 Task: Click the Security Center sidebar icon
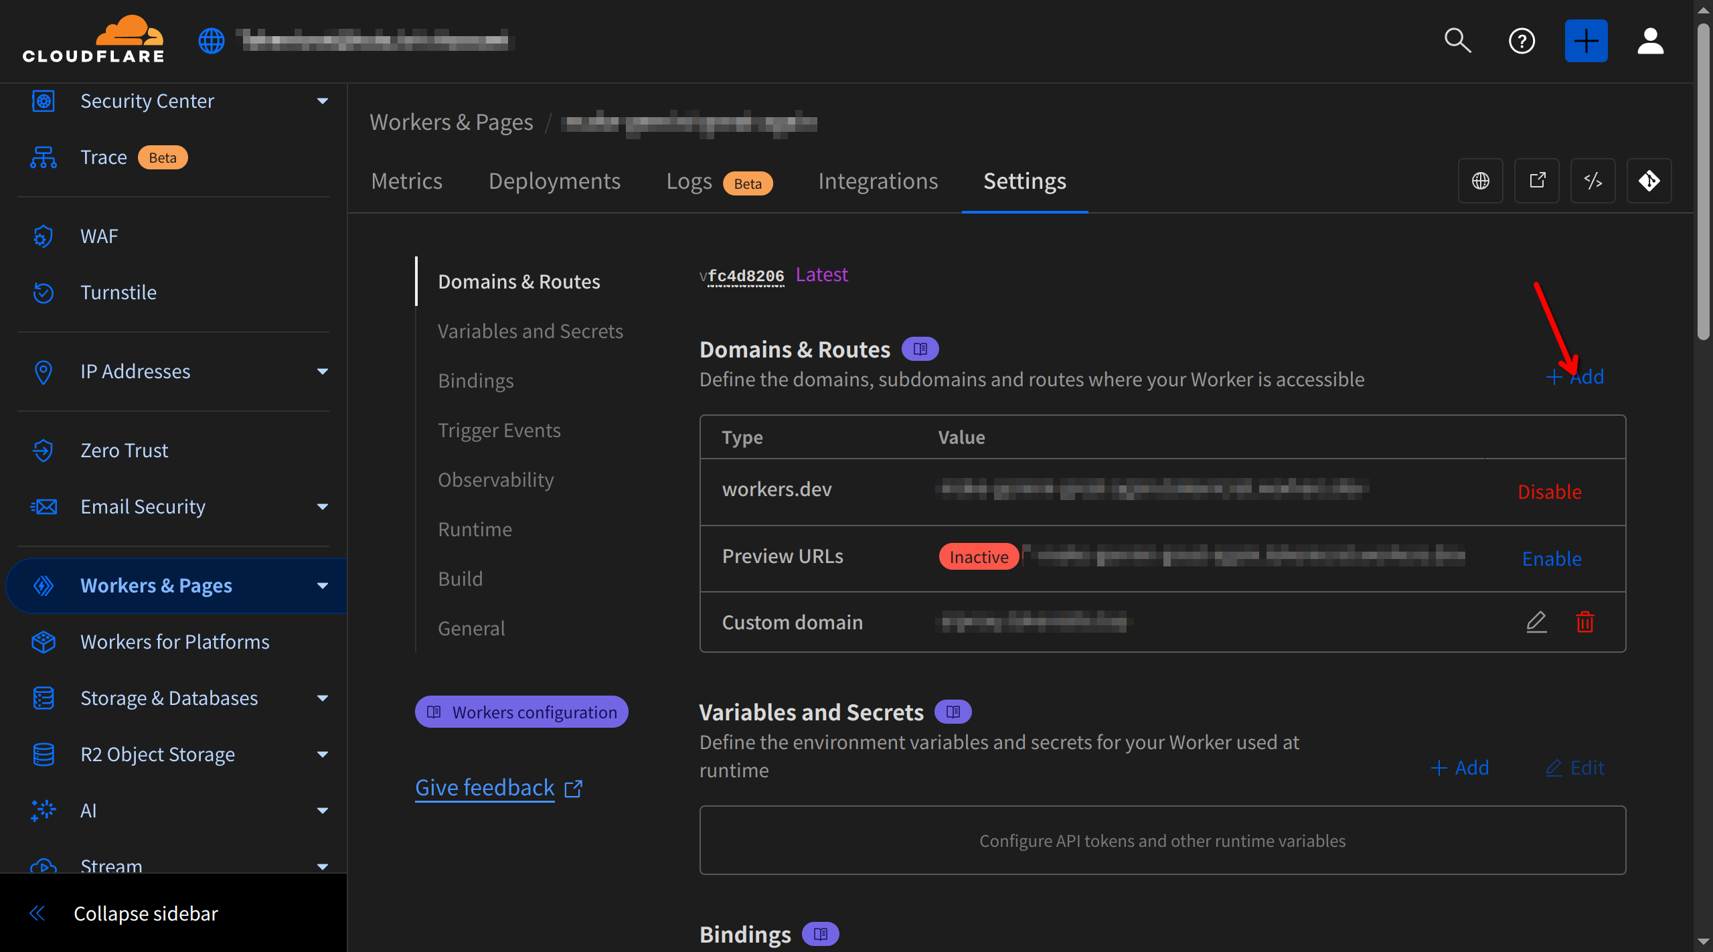tap(44, 101)
